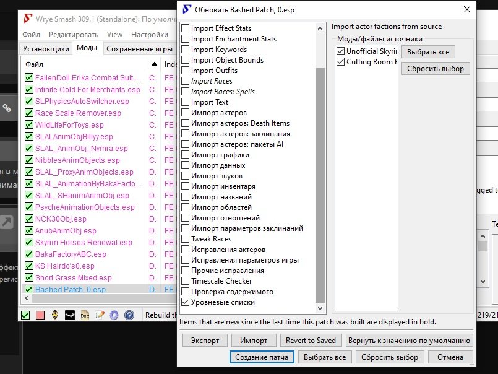The image size is (498, 374).
Task: Tick the Tweak Races checkbox
Action: pyautogui.click(x=186, y=239)
